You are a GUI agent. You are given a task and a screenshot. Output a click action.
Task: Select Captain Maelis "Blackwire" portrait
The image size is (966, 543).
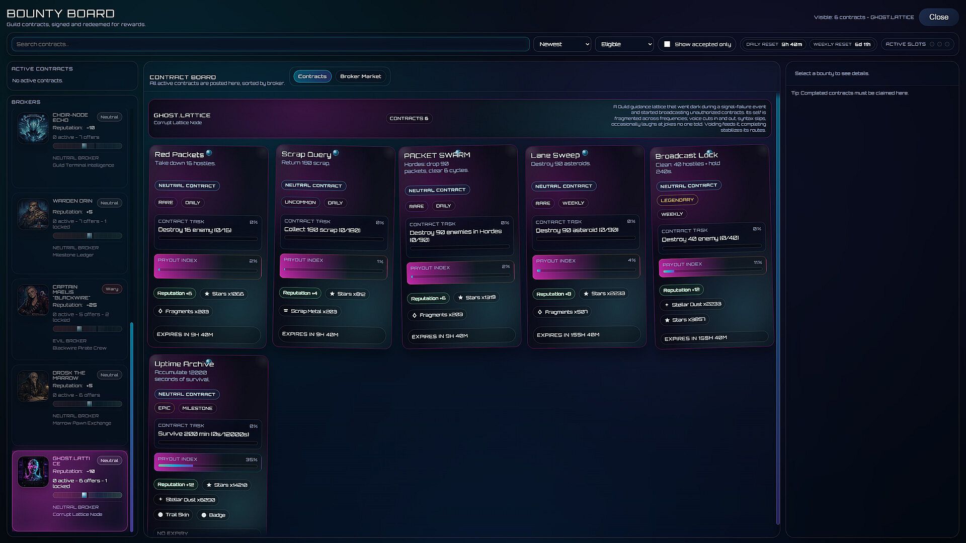pos(33,300)
